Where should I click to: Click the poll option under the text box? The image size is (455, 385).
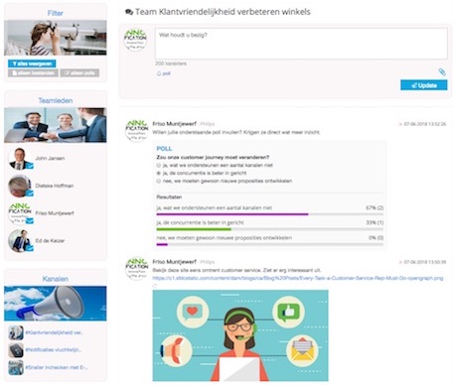pos(164,73)
